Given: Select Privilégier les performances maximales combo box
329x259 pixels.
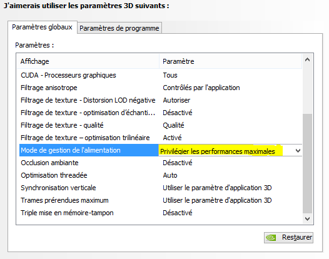Looking at the screenshot, I should (230, 150).
